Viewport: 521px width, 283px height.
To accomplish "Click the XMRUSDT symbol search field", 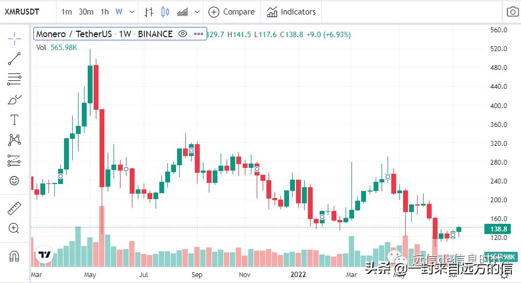I will click(x=23, y=12).
